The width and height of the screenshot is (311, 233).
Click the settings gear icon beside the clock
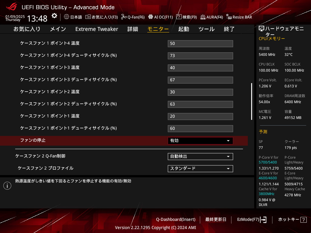point(54,16)
